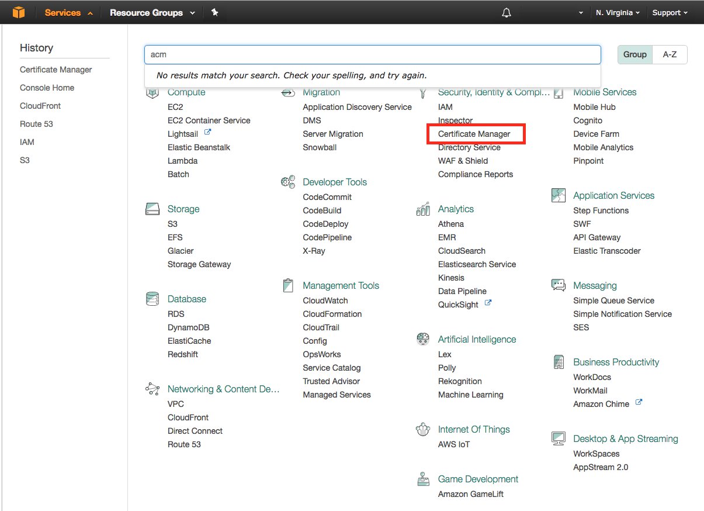
Task: Open the Glacier storage service
Action: point(181,251)
